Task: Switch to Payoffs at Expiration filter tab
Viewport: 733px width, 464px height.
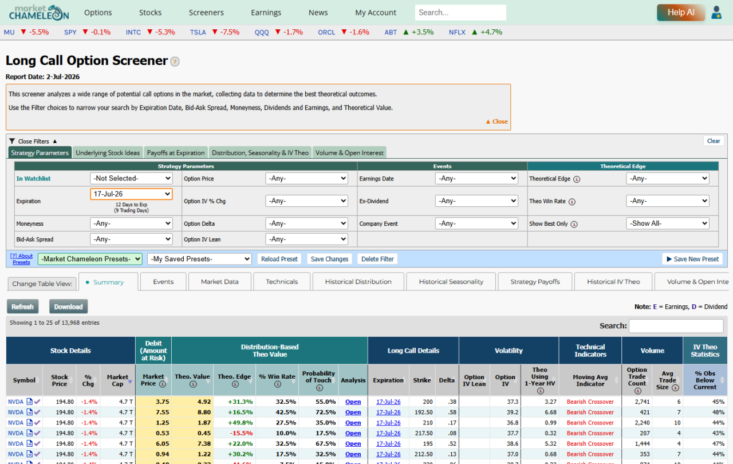Action: tap(176, 152)
